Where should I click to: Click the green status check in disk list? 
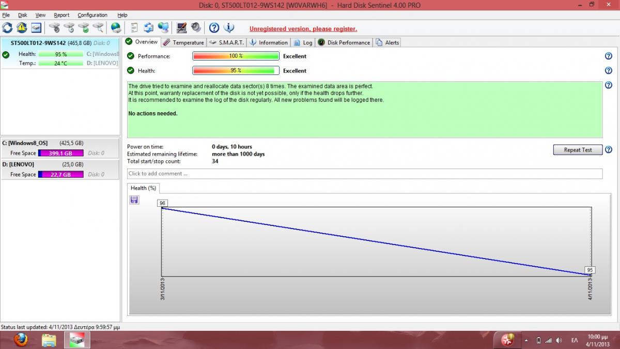[6, 54]
